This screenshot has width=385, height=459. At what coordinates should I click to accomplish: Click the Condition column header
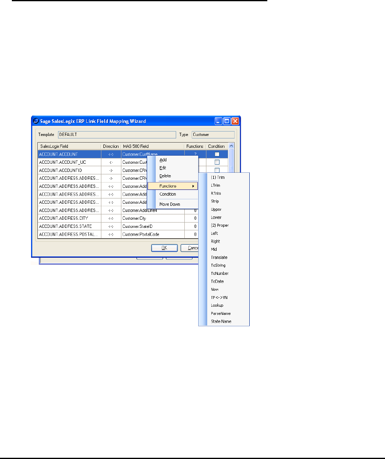click(217, 146)
